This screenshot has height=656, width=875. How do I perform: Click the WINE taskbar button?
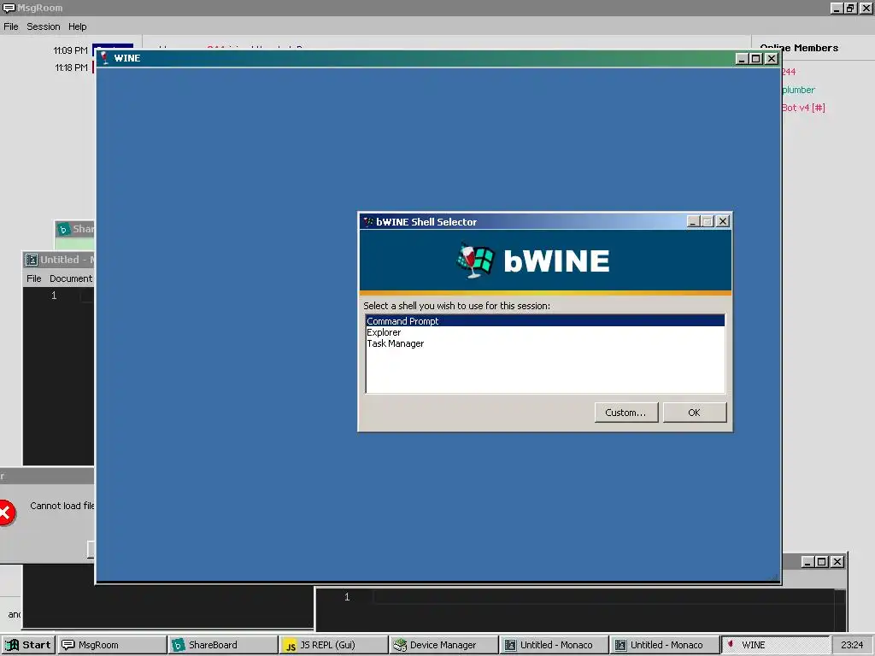tap(776, 645)
